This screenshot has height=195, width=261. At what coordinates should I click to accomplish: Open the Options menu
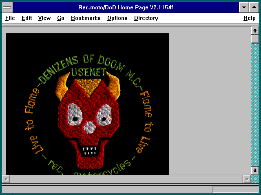tap(117, 18)
